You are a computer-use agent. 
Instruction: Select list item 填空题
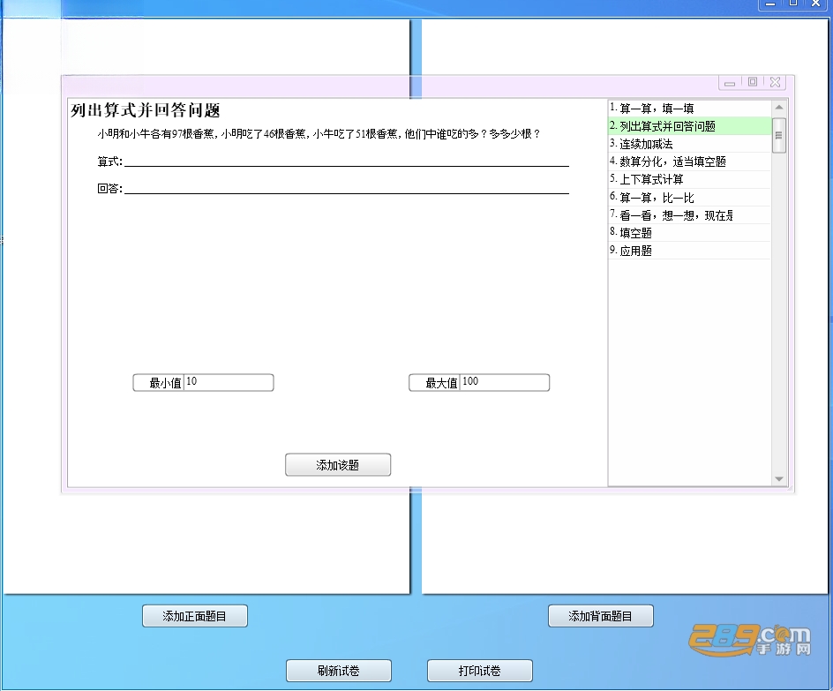point(689,233)
